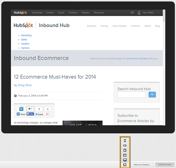Click the Google plus count bubble showing 0
176x168 pixels.
click(x=48, y=109)
